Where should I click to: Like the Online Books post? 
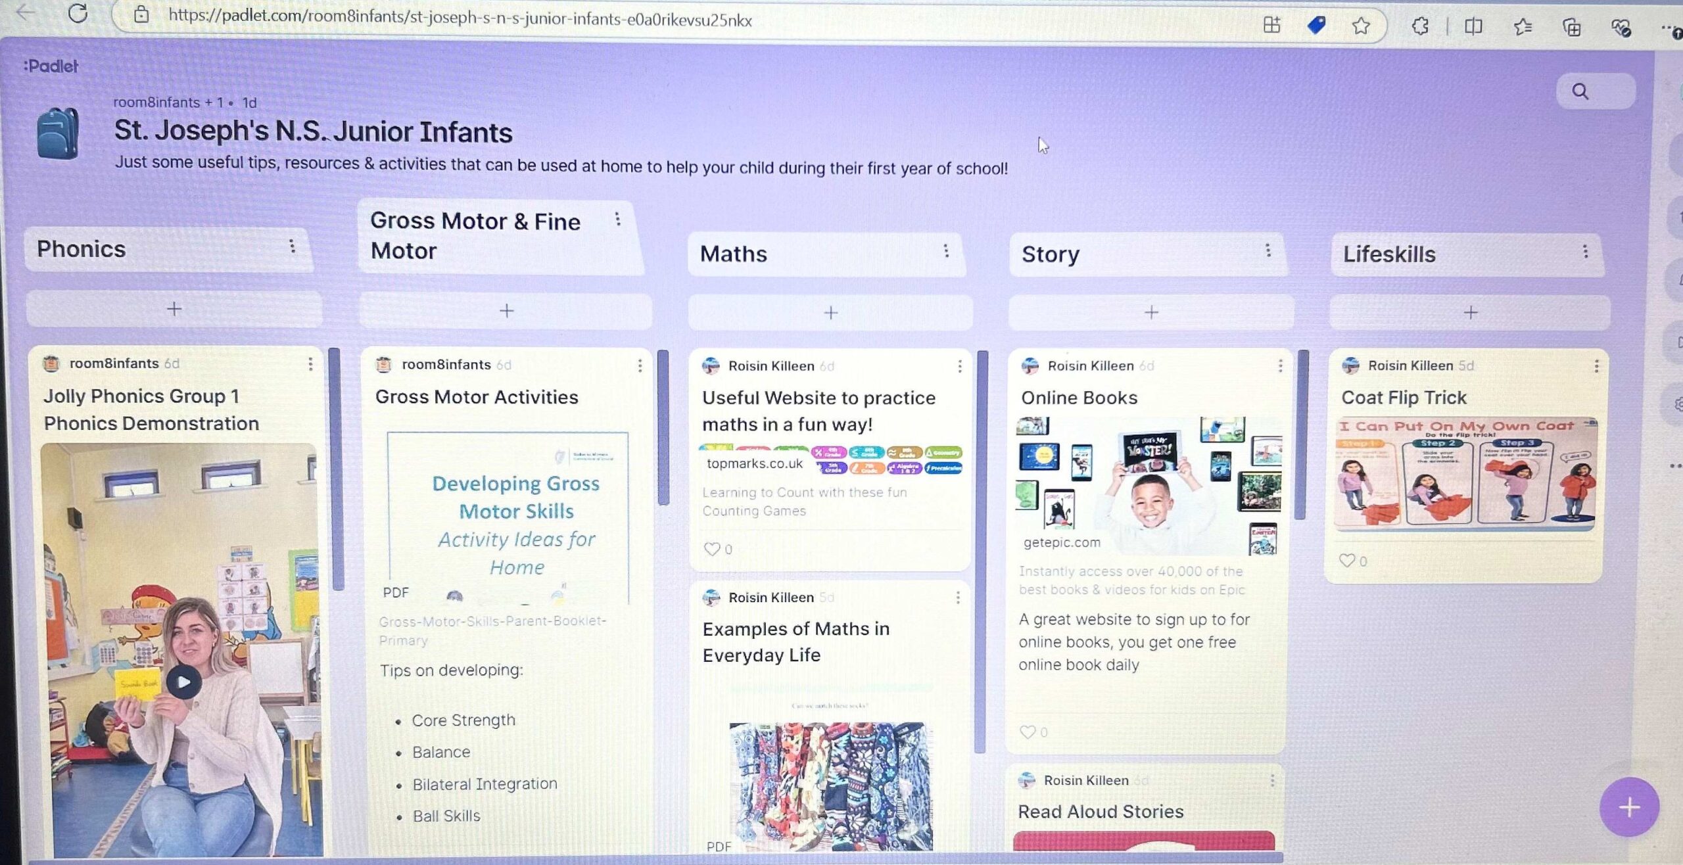pyautogui.click(x=1027, y=732)
